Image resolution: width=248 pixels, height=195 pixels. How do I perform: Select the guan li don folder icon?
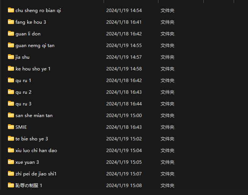pos(11,34)
